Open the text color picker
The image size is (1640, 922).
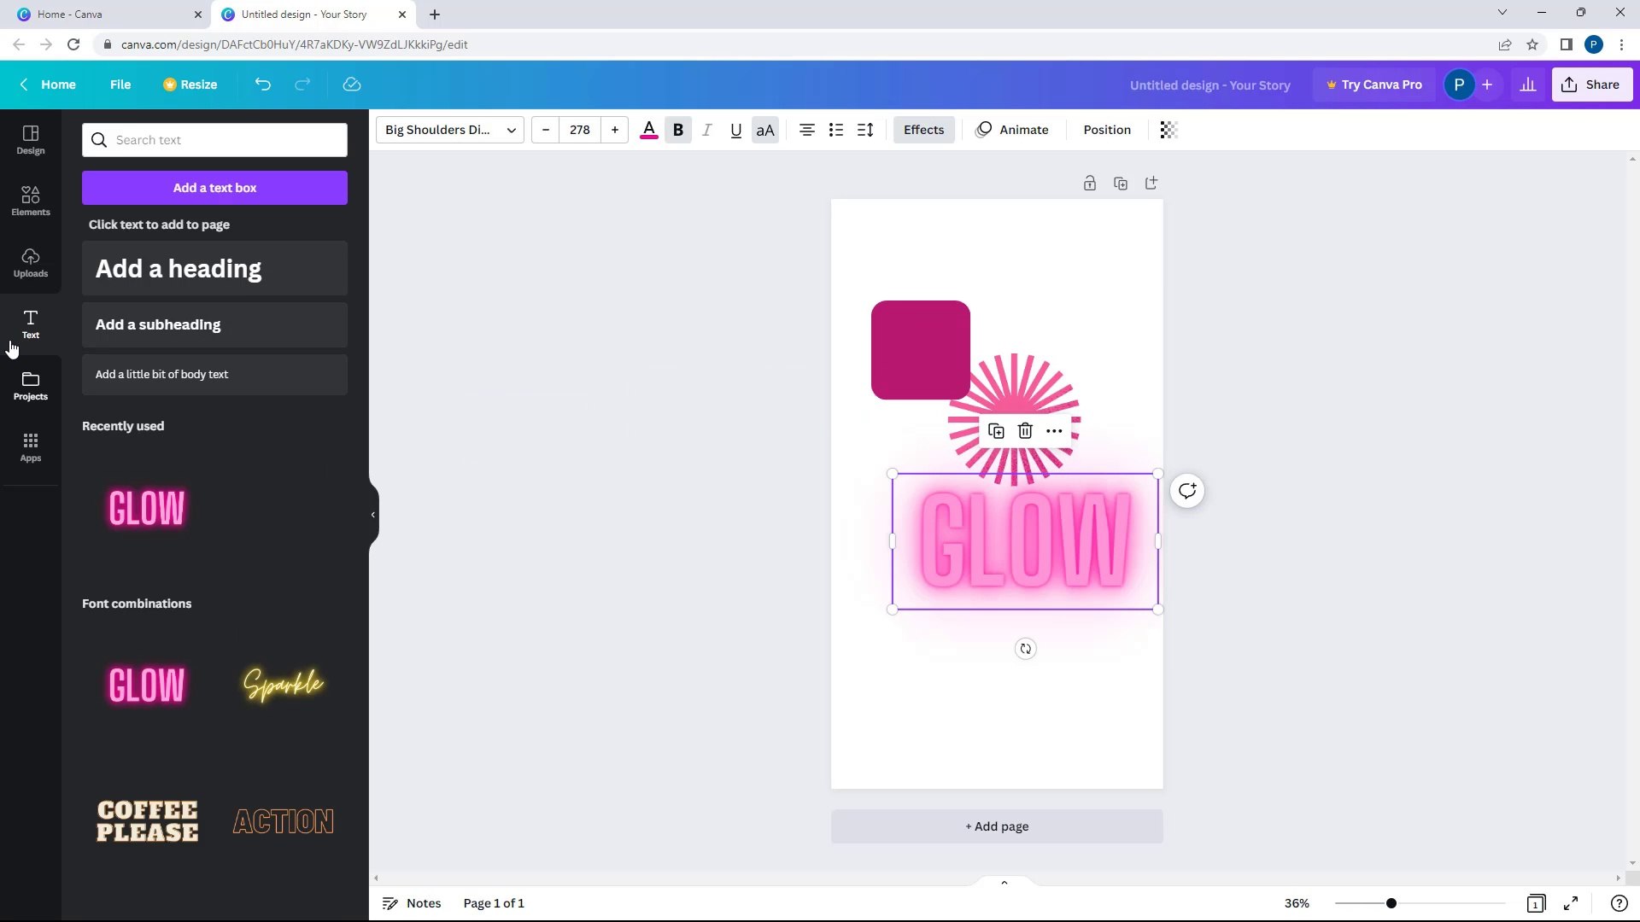click(x=648, y=130)
